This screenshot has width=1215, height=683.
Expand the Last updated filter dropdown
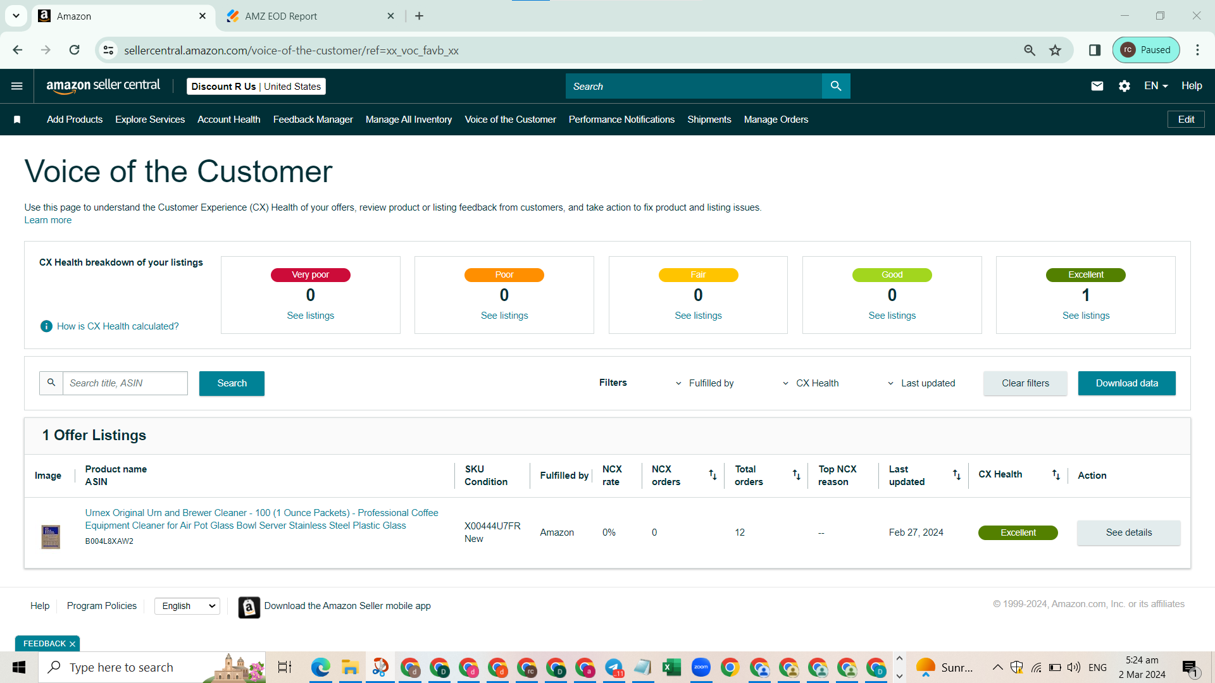(x=921, y=383)
